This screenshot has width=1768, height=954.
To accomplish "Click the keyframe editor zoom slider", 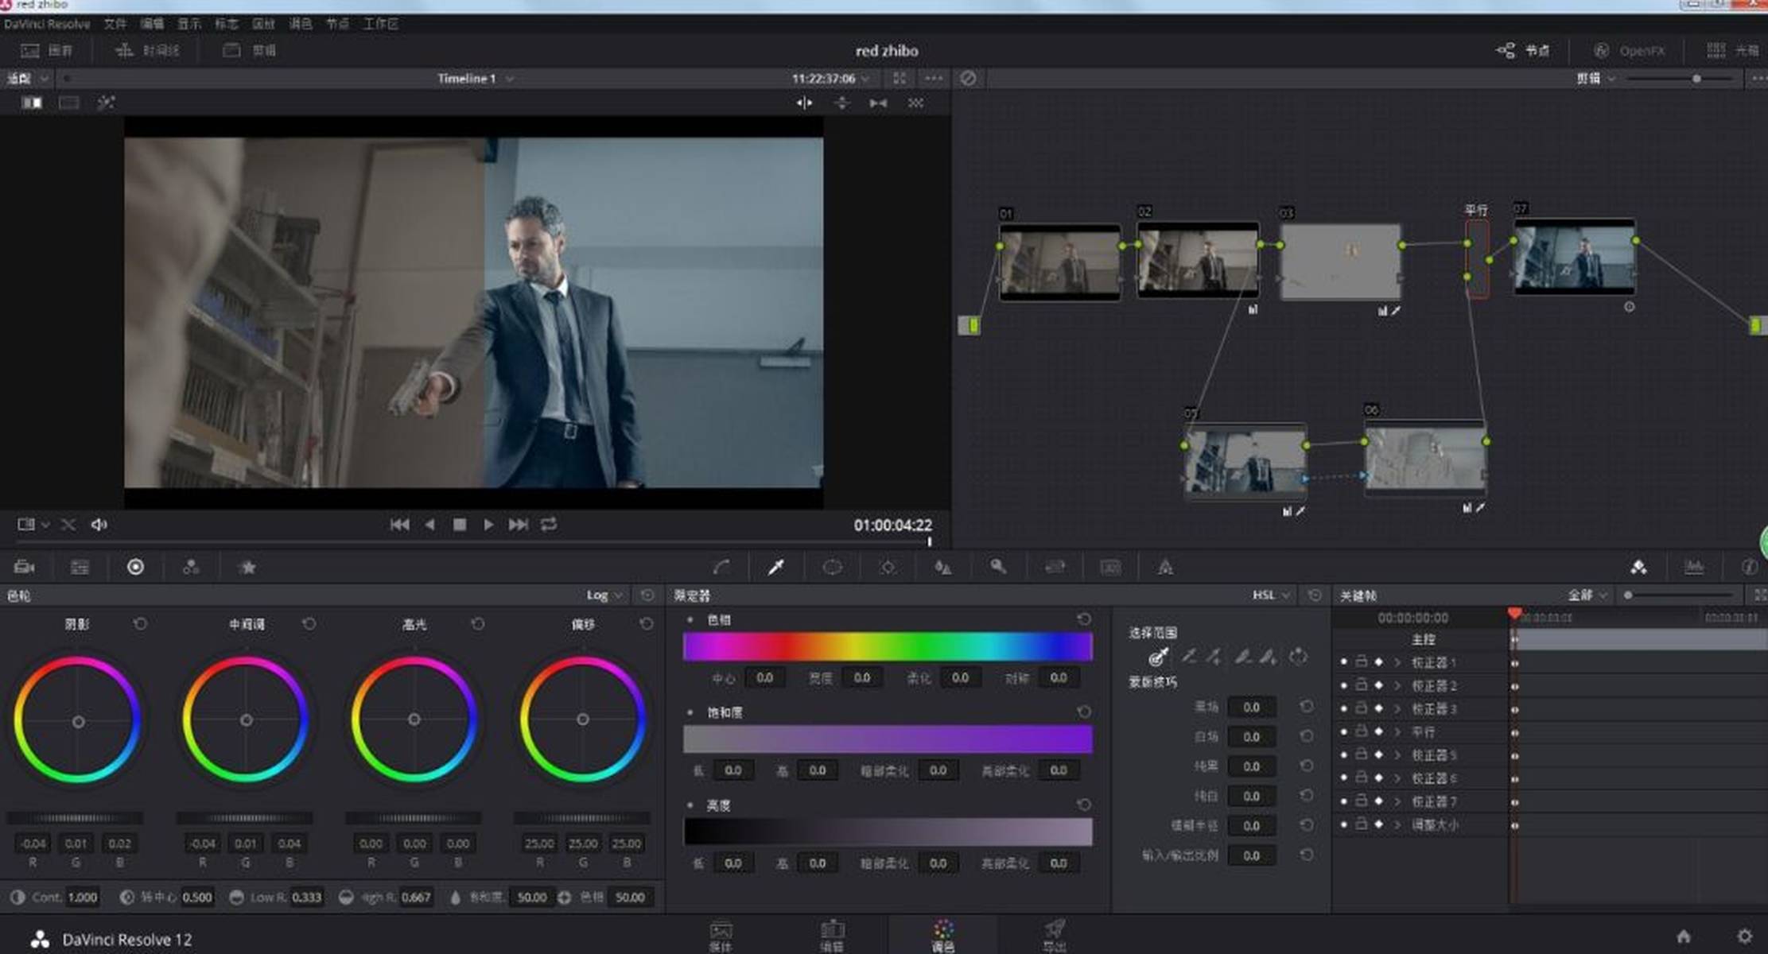I will pyautogui.click(x=1680, y=595).
